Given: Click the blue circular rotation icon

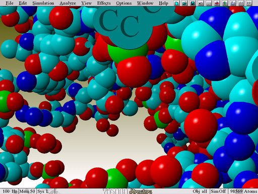Looking at the screenshot, I should click(x=233, y=3).
